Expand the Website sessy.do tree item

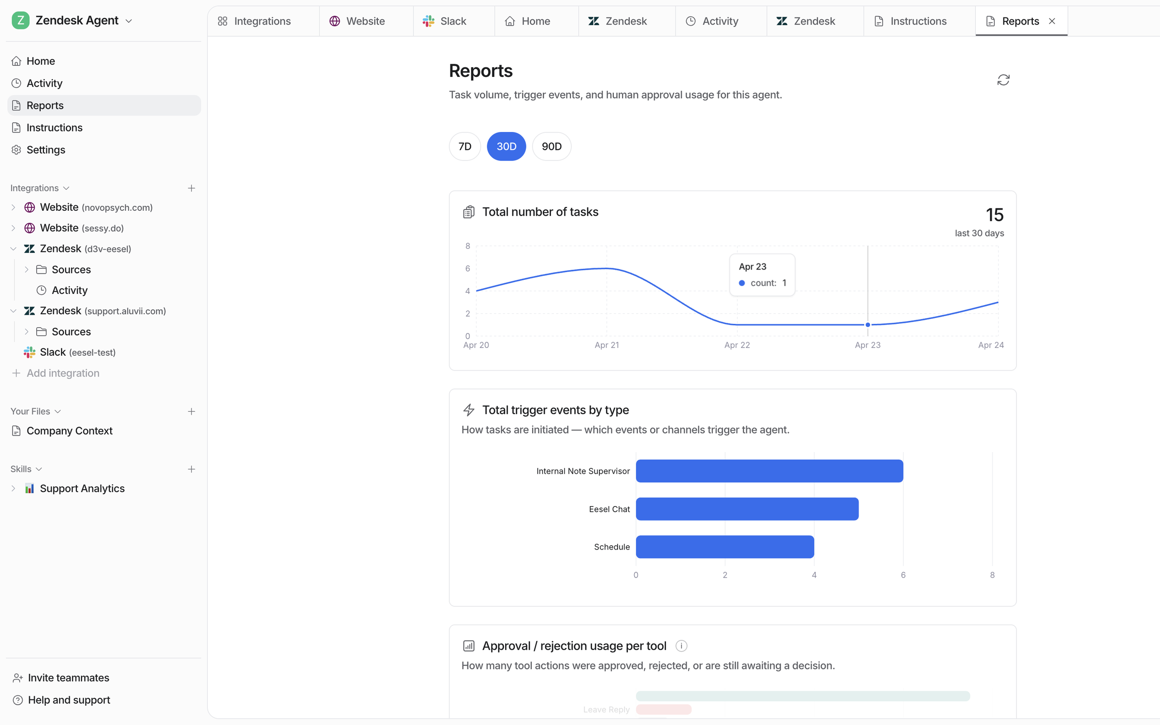click(14, 228)
